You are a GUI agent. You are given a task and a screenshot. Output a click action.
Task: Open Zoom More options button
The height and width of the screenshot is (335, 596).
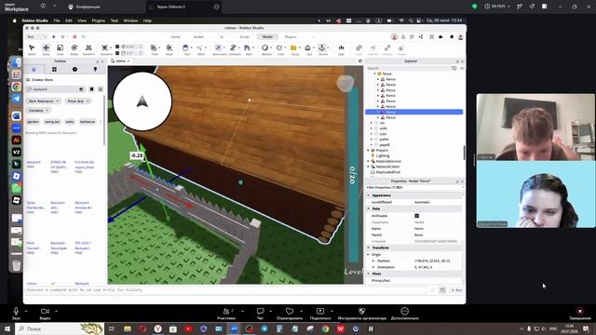pos(405,314)
